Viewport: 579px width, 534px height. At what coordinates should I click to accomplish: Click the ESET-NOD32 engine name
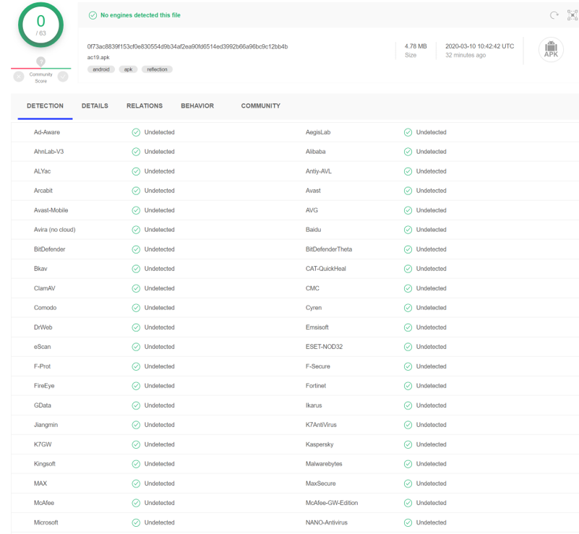coord(324,347)
